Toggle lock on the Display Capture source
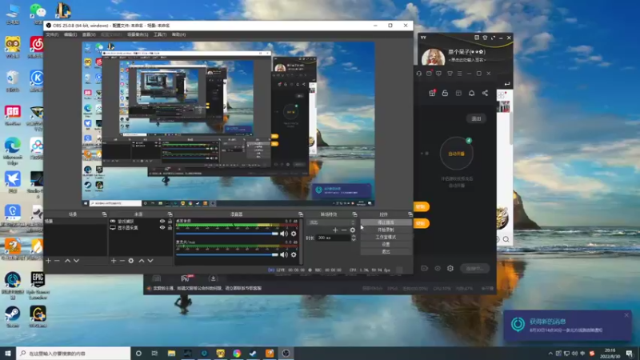Screen dimensions: 640x360 tap(170, 228)
